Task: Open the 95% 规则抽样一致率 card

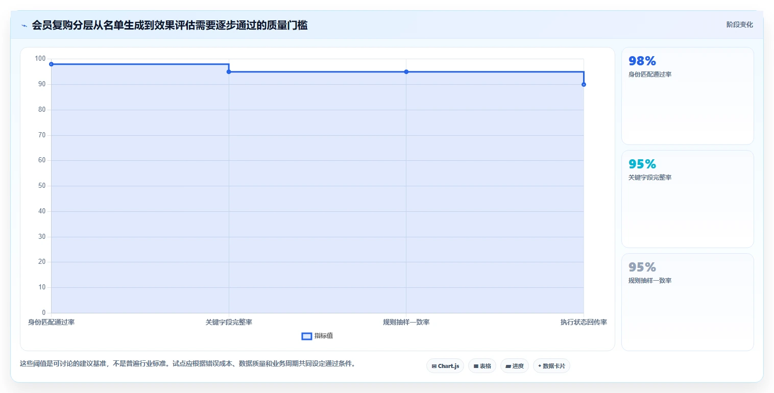Action: 687,302
